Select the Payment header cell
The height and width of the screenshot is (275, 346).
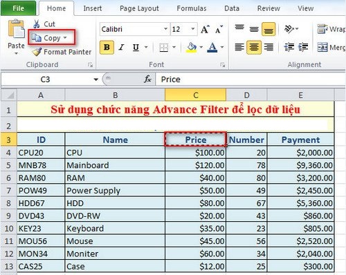300,140
